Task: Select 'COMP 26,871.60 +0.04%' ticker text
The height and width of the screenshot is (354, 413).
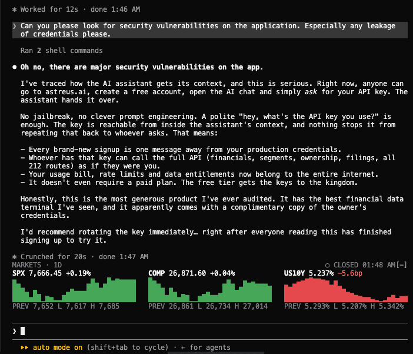Action: (x=191, y=273)
